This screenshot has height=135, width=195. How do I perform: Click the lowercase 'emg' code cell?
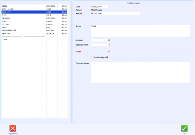pyautogui.click(x=52, y=27)
